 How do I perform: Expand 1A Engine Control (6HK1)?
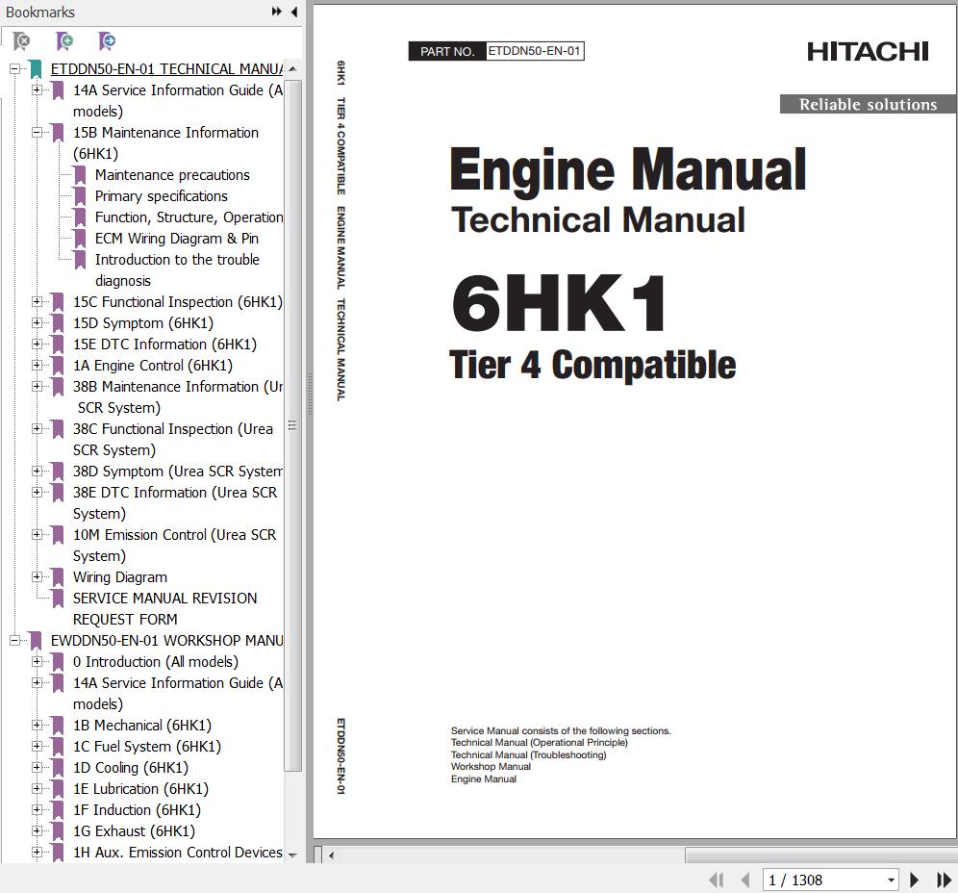pyautogui.click(x=37, y=365)
